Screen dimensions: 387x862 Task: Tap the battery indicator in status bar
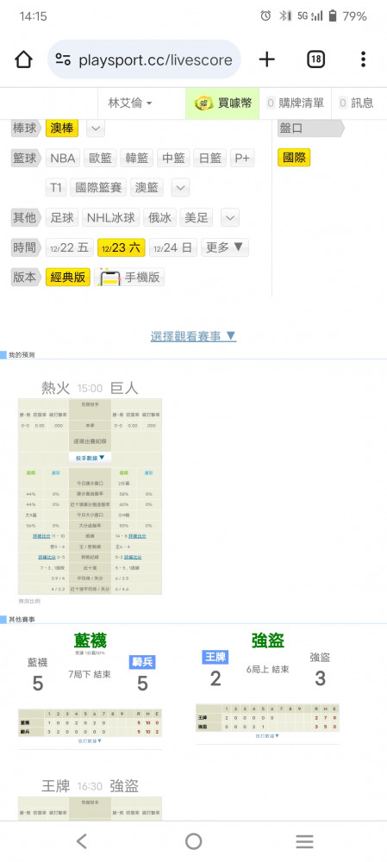pyautogui.click(x=333, y=16)
